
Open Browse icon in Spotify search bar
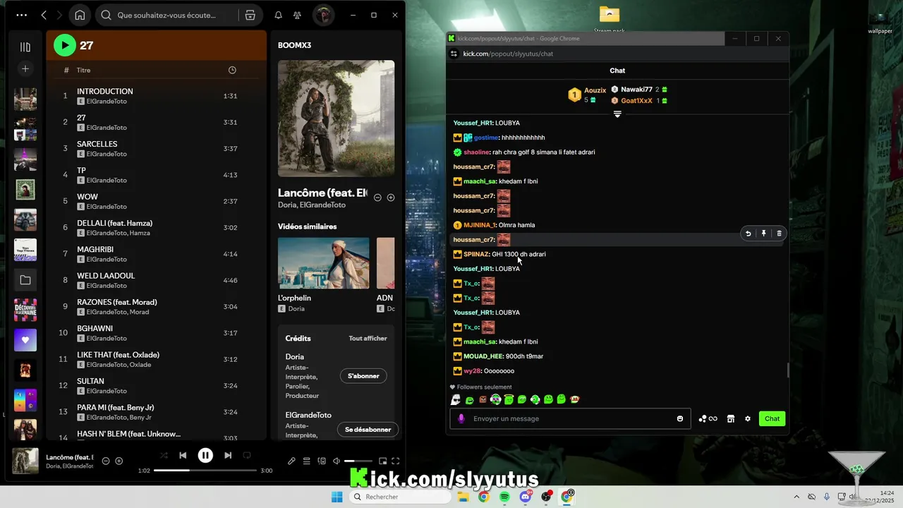(x=250, y=15)
